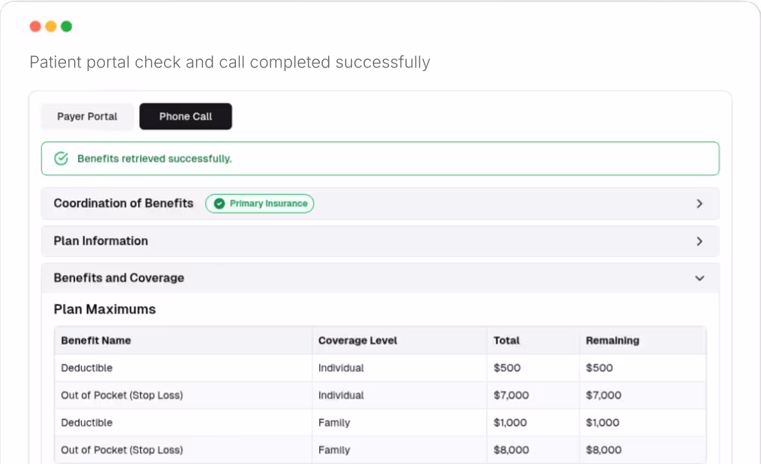This screenshot has width=761, height=464.
Task: Select the Primary Insurance badge
Action: (x=259, y=203)
